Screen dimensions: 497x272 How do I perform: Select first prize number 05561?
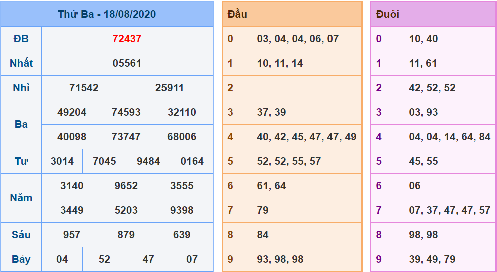[127, 63]
